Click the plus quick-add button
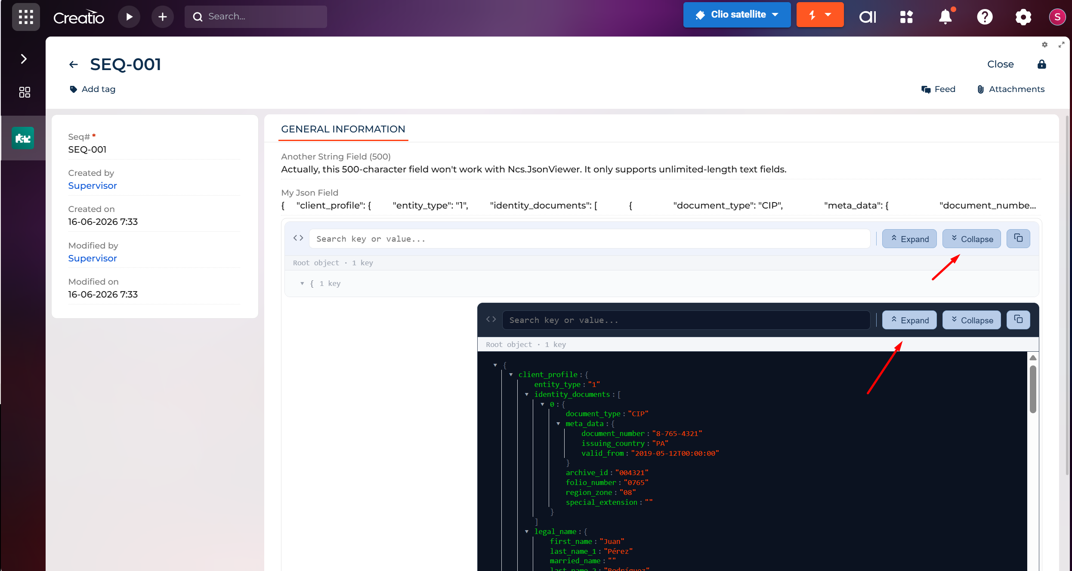 162,17
